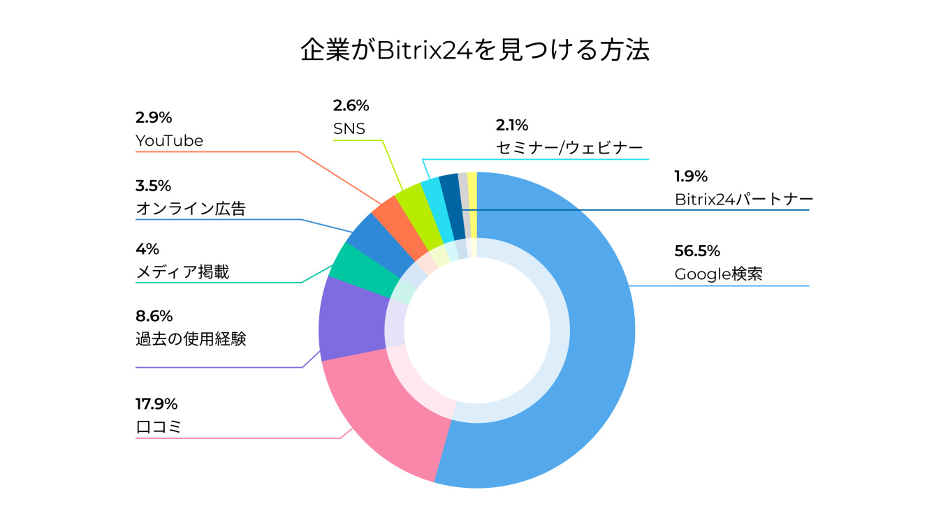
Task: Click the 過去の使用経験 label
Action: click(190, 339)
